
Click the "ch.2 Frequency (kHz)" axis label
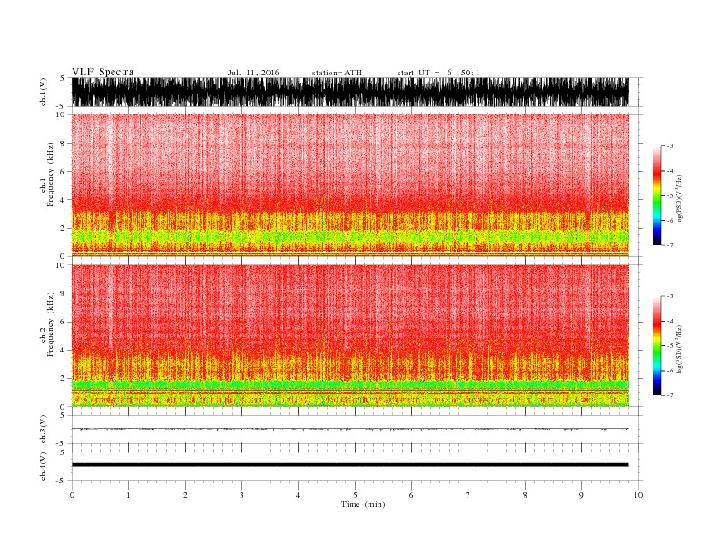tap(48, 325)
